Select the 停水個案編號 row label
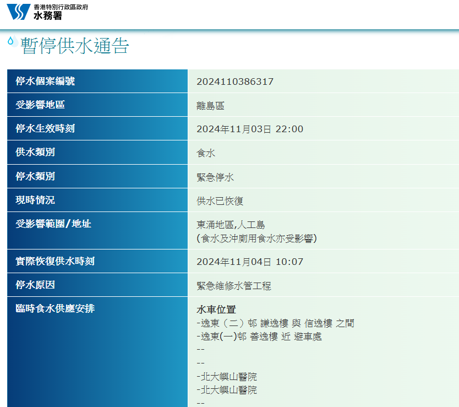Viewport: 459px width, 407px height. pyautogui.click(x=45, y=82)
